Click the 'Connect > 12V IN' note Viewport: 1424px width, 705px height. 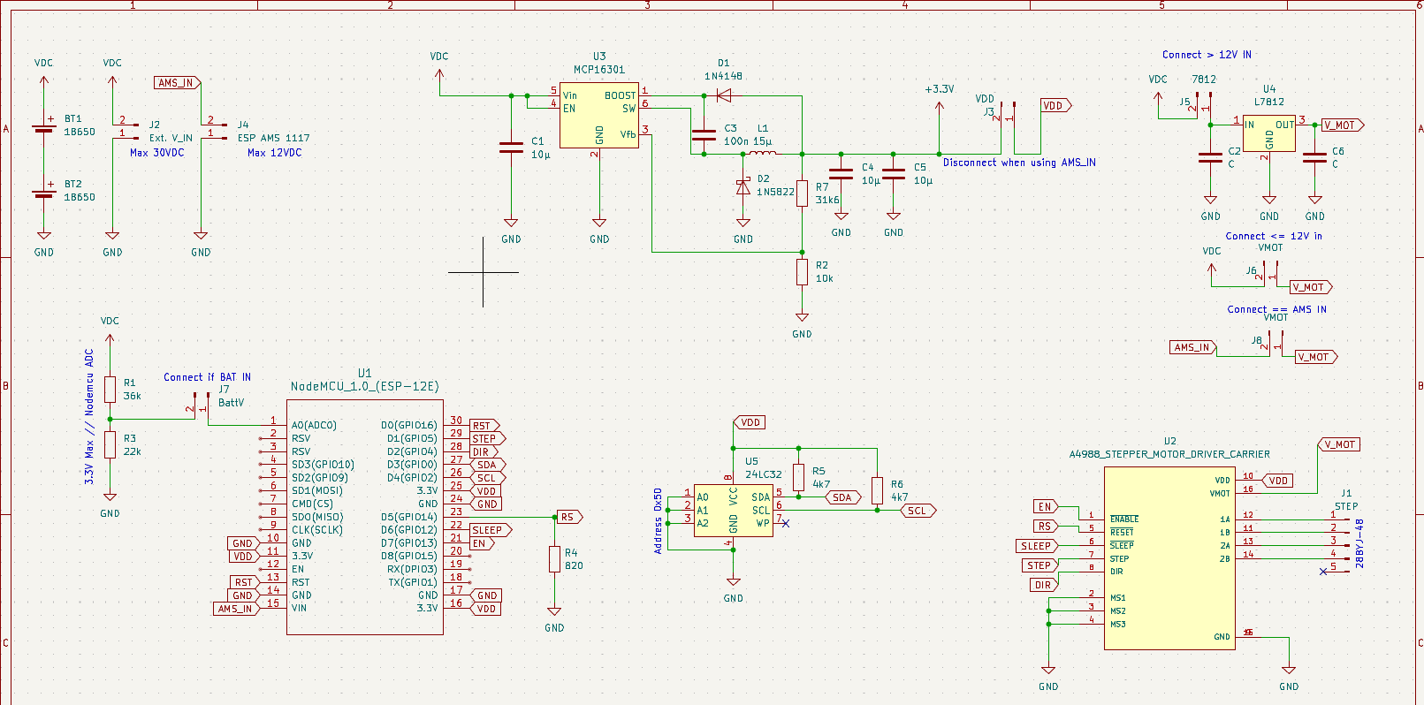pos(1207,55)
